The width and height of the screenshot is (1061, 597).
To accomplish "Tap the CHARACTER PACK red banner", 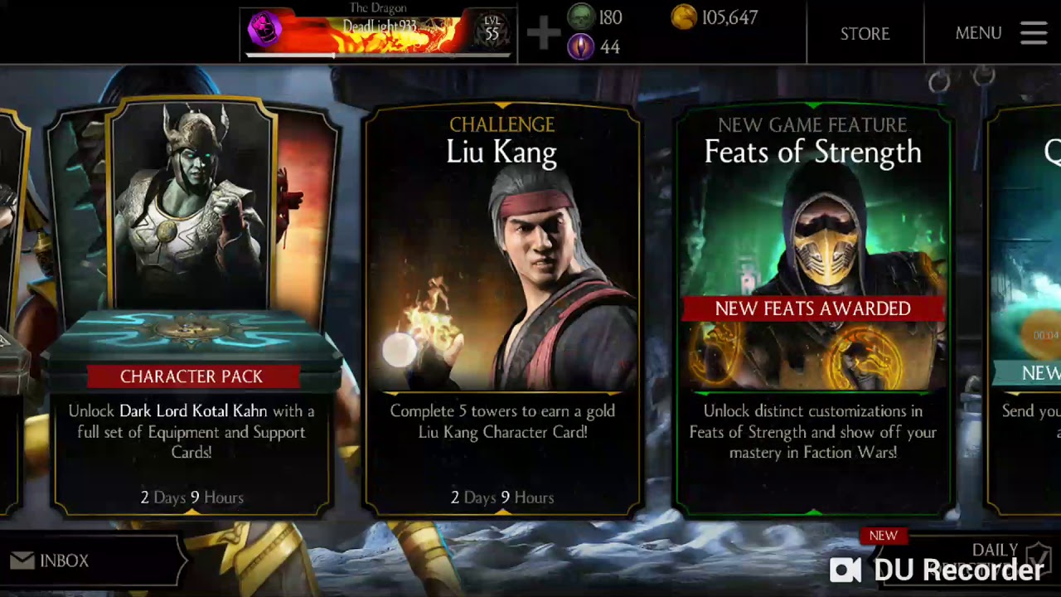I will point(191,376).
